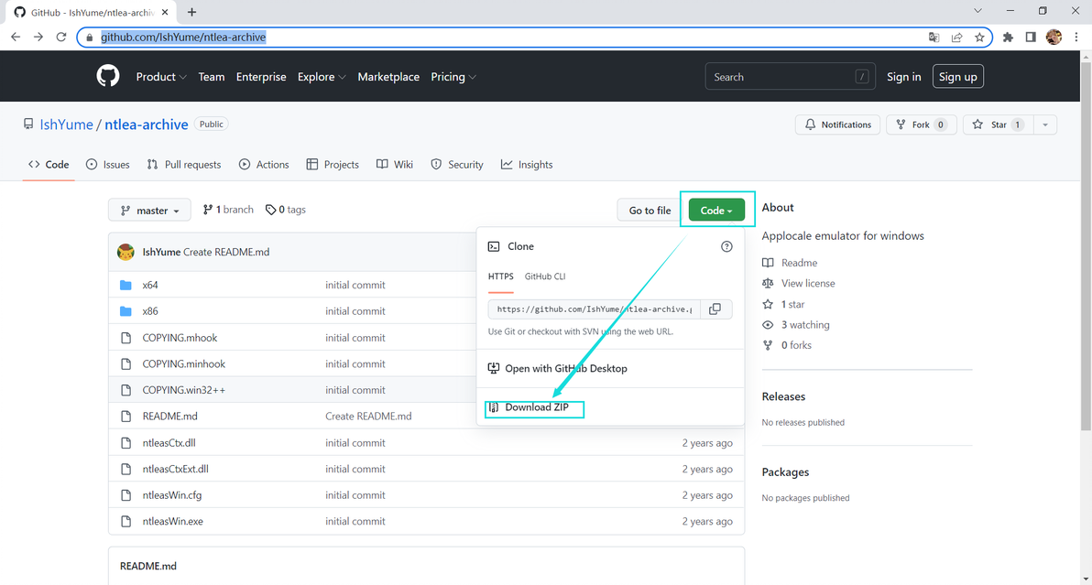Screen dimensions: 1092x585
Task: Go back to previous page
Action: (16, 37)
